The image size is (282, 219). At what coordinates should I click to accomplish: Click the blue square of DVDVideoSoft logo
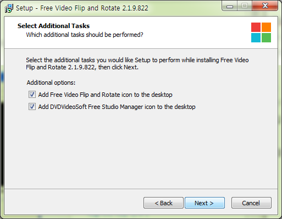tap(256, 37)
